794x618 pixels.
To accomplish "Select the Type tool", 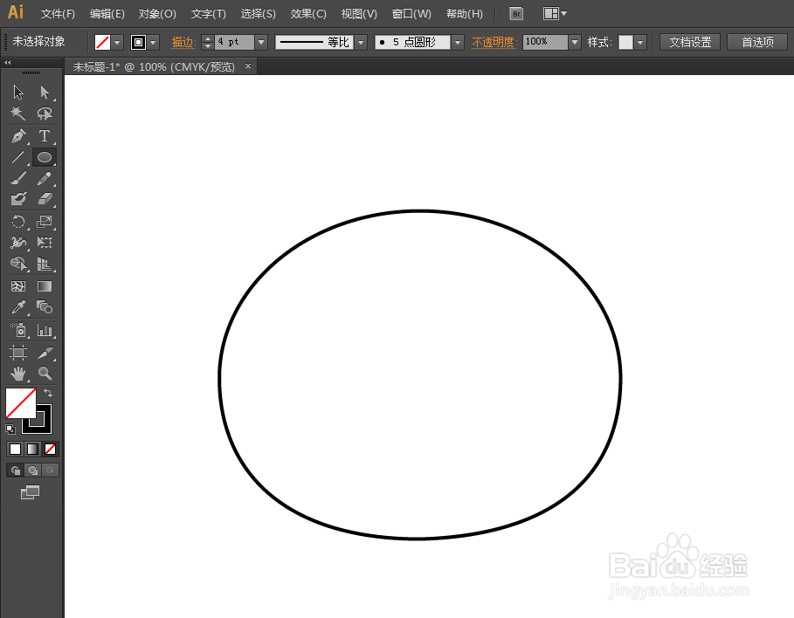I will pos(45,135).
